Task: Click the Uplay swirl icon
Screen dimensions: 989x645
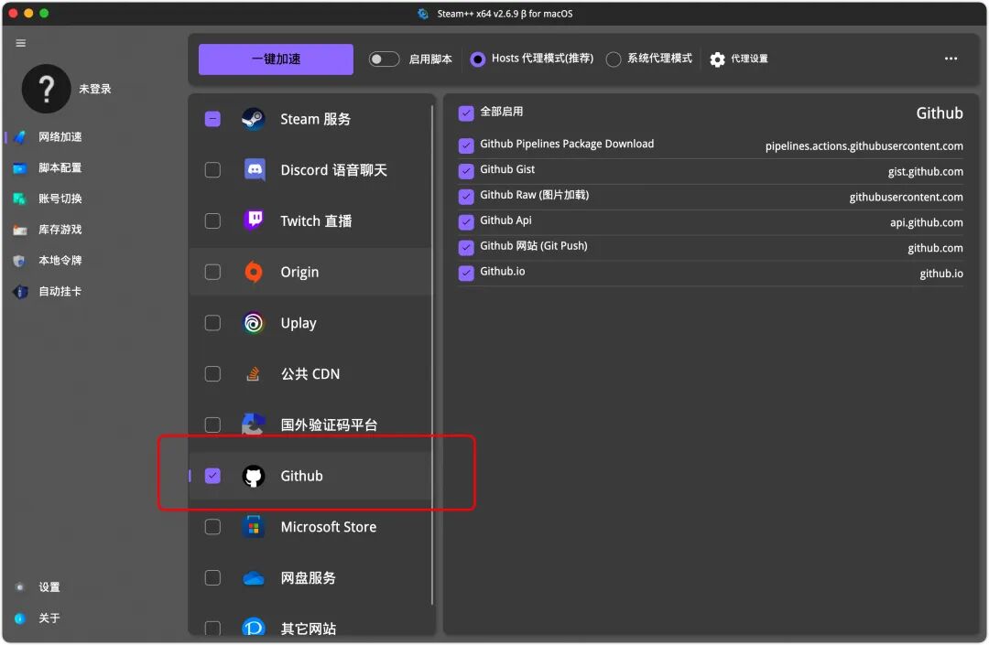Action: tap(254, 322)
